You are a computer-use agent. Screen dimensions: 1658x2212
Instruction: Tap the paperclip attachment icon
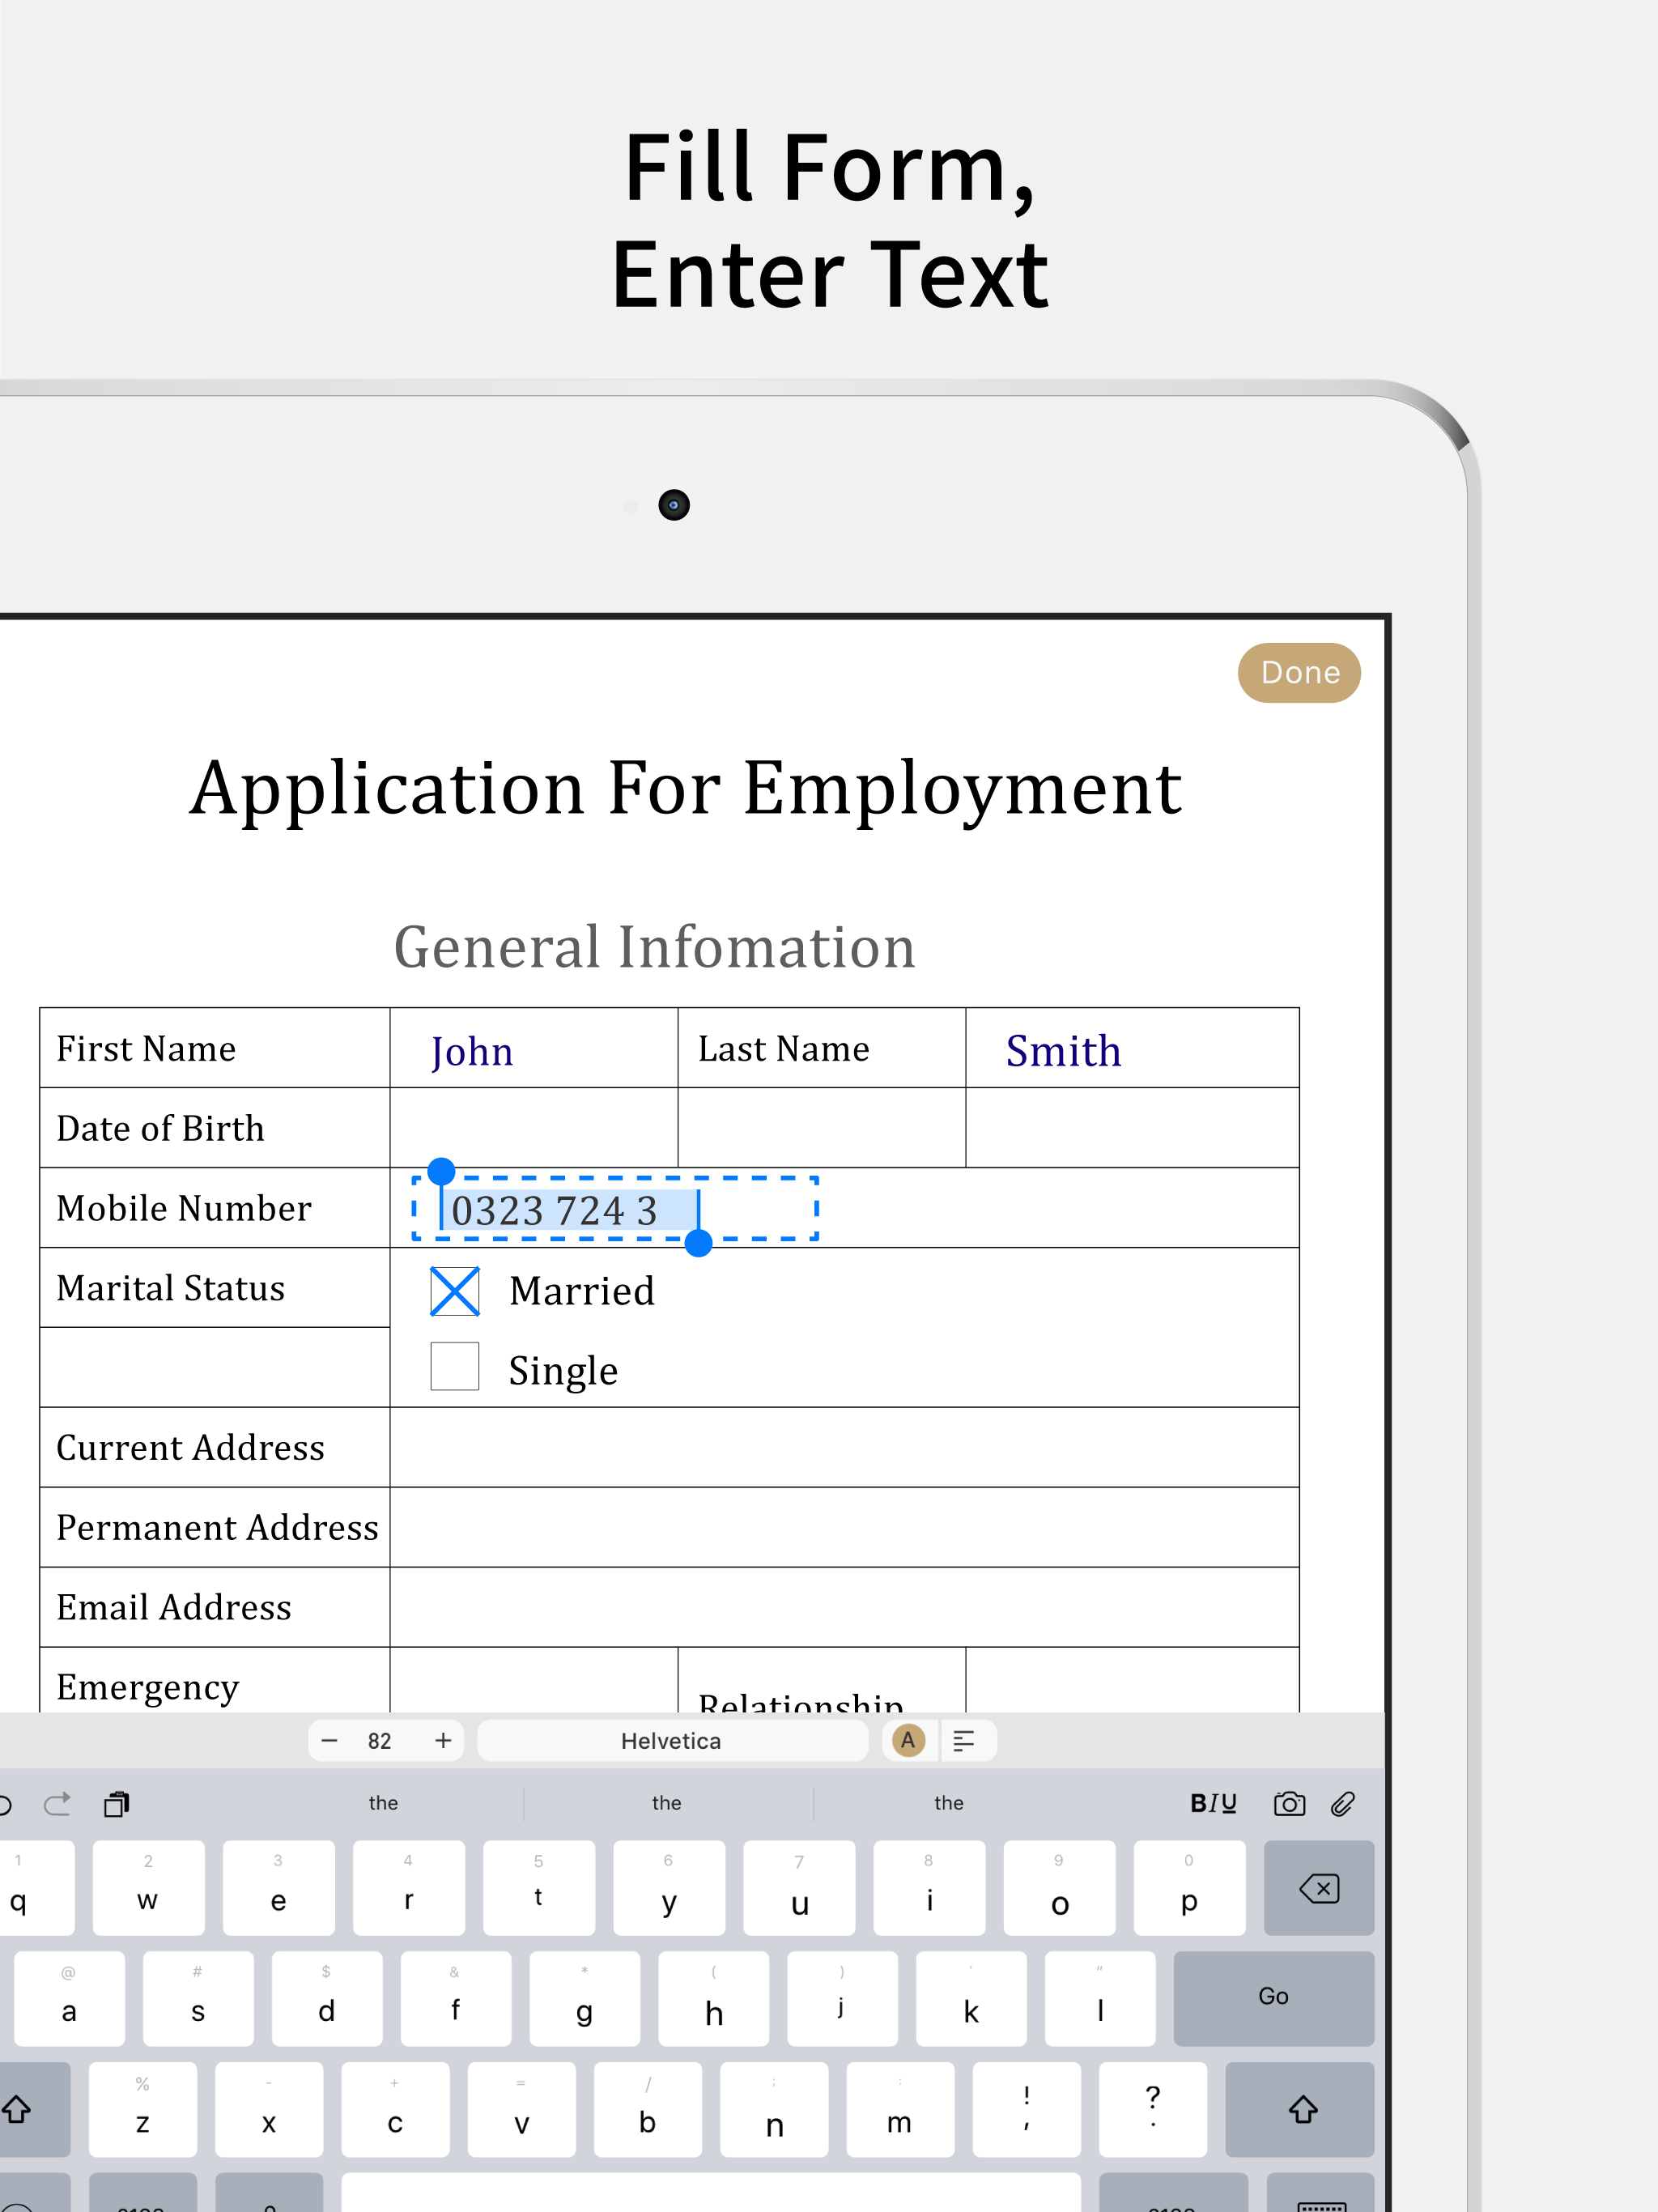[1343, 1803]
